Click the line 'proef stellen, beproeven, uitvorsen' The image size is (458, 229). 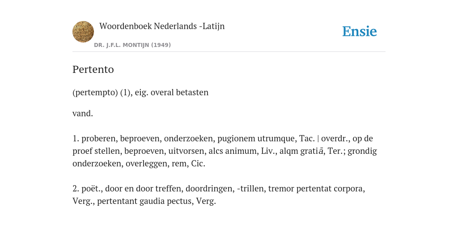pyautogui.click(x=225, y=151)
